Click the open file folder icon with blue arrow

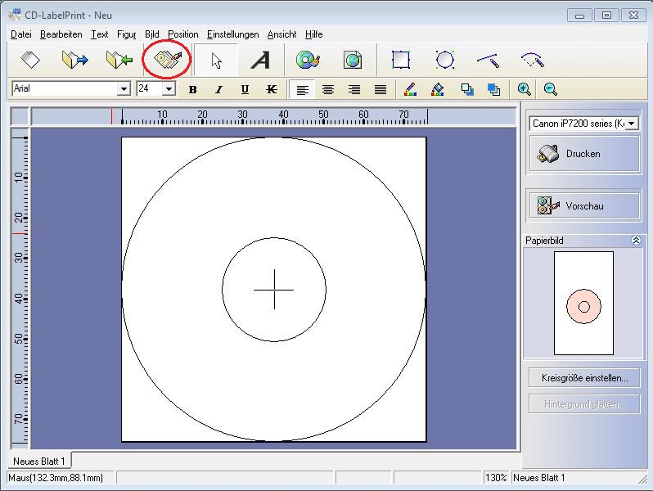pyautogui.click(x=74, y=60)
